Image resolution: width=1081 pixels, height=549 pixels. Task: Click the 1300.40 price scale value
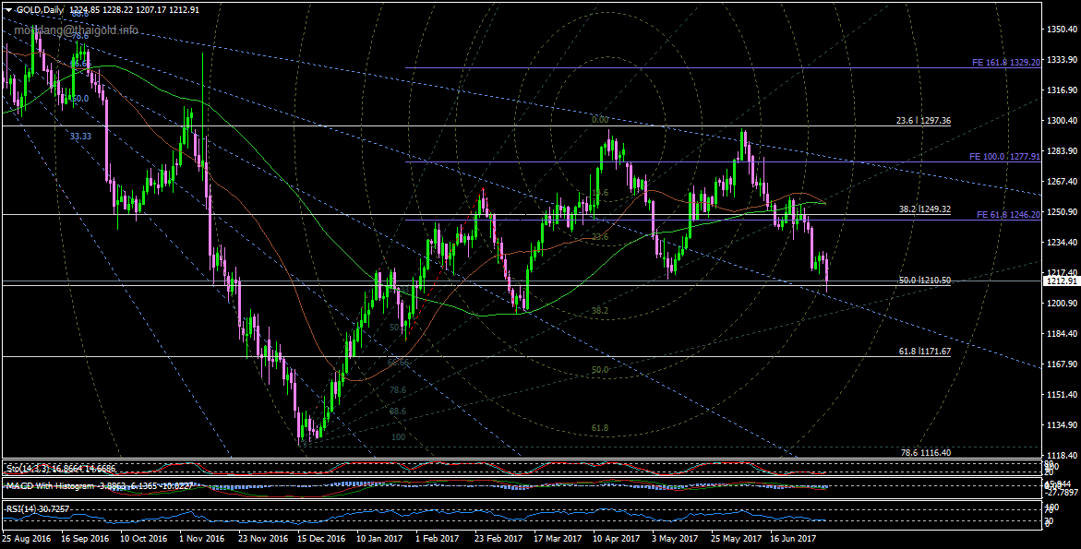tap(1062, 121)
